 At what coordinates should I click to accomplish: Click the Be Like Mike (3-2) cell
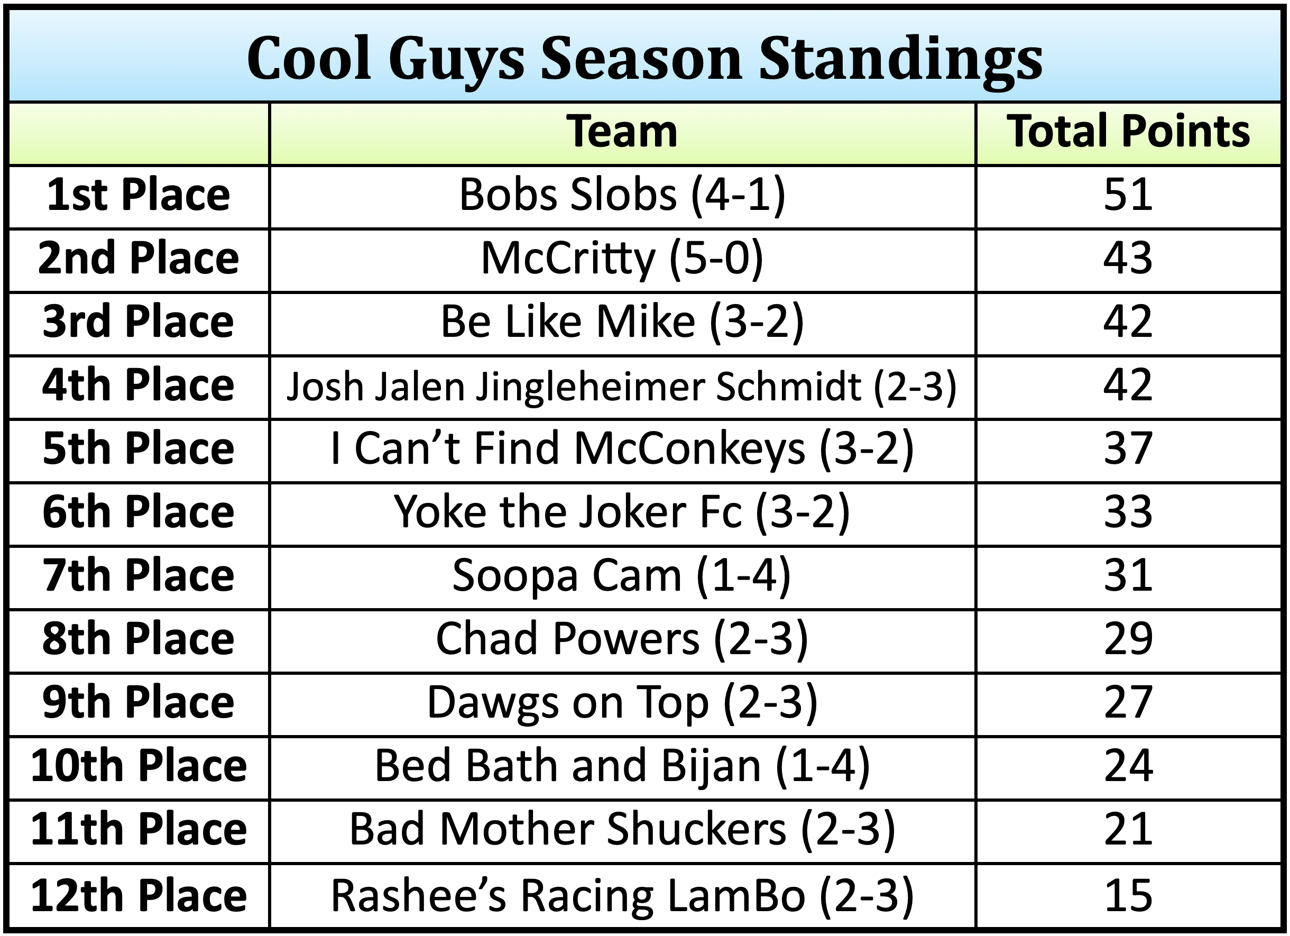pyautogui.click(x=622, y=322)
